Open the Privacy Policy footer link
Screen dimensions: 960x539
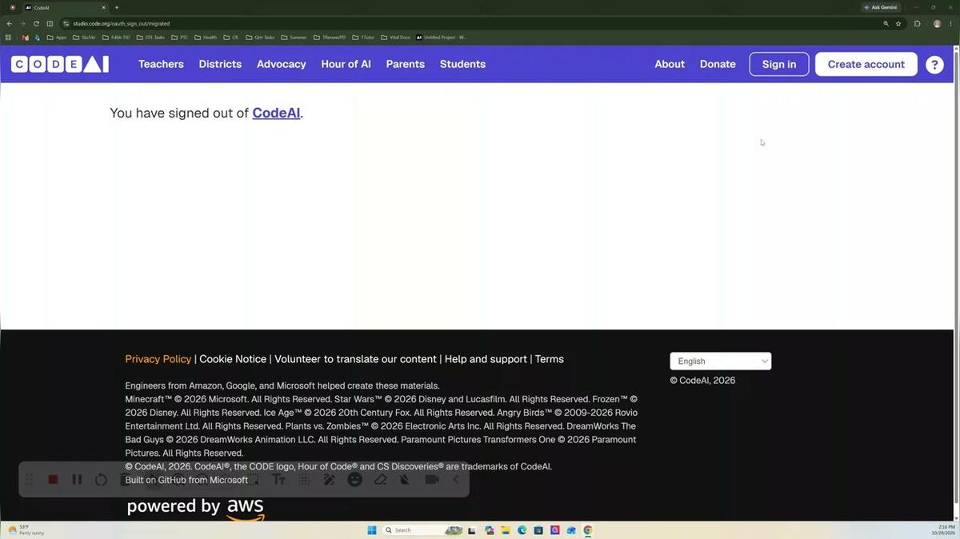(158, 359)
